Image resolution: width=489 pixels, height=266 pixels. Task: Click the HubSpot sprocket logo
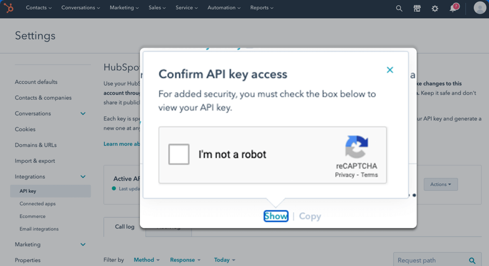pyautogui.click(x=8, y=7)
